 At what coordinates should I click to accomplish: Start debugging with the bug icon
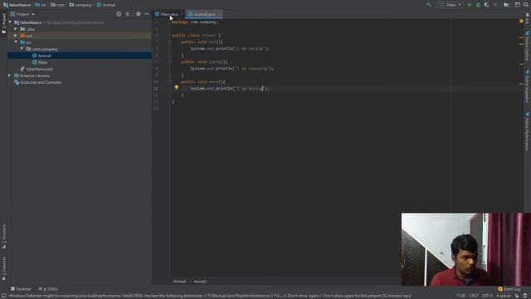[478, 5]
